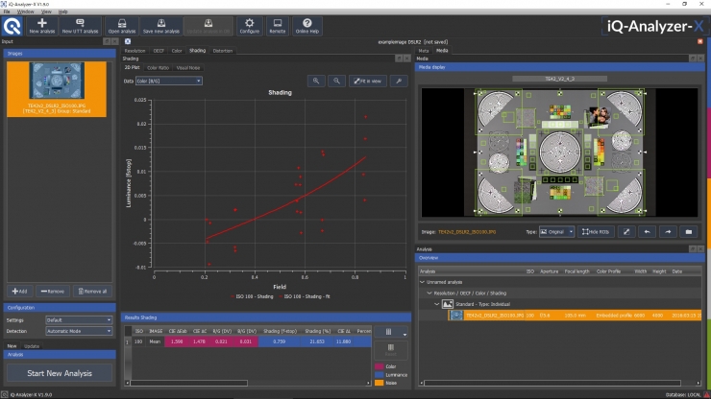Screen dimensions: 711x399
Task: Click the Shading (f-stop) value 0.759
Action: [279, 341]
